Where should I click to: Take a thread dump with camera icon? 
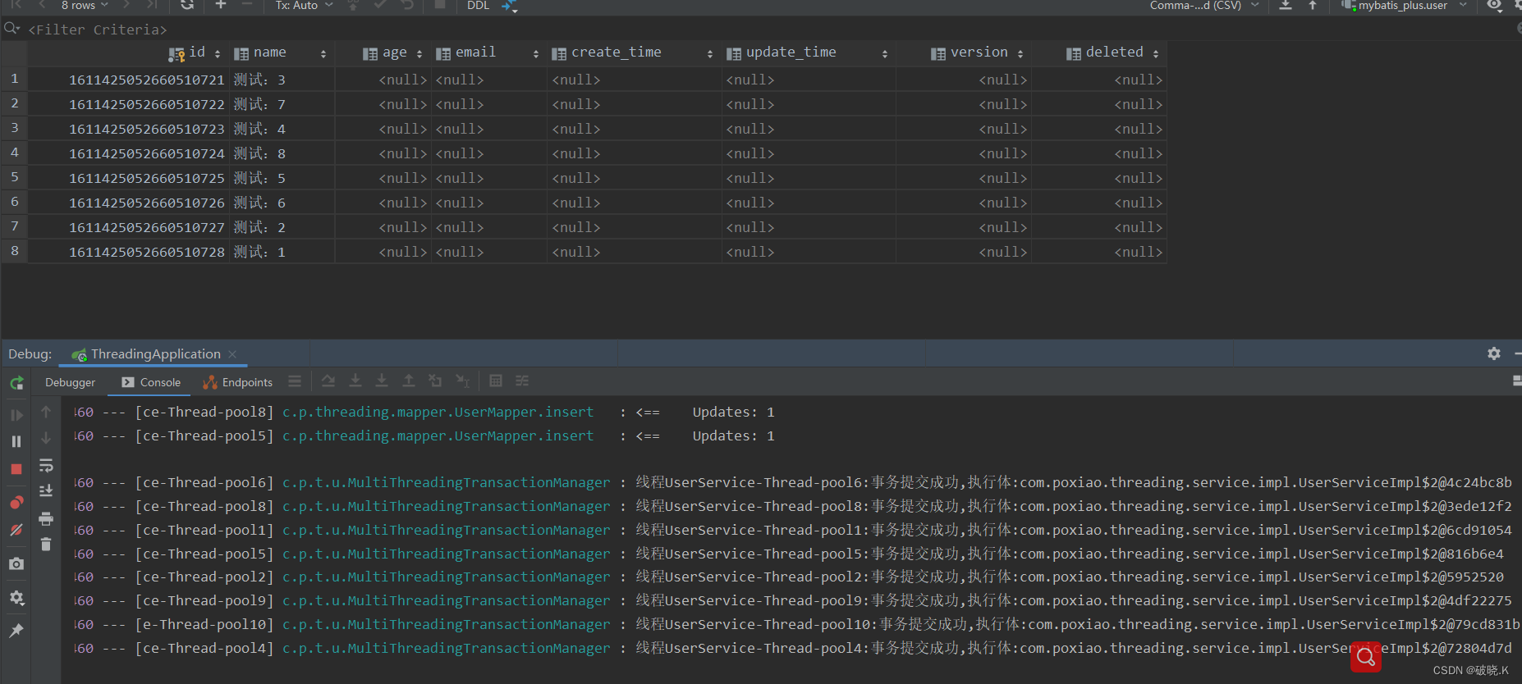coord(16,564)
